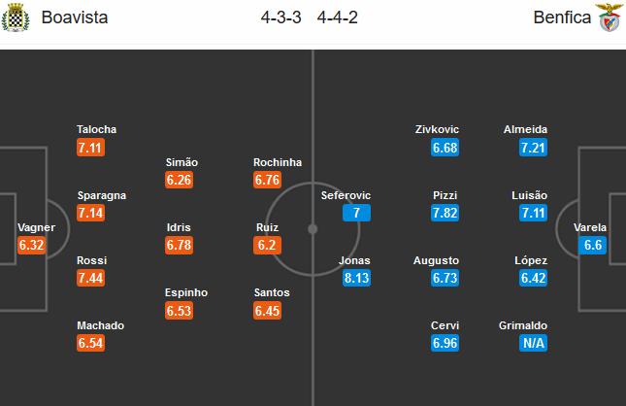The height and width of the screenshot is (406, 626).
Task: Select Pizzi's 7.82 rating badge
Action: (445, 213)
